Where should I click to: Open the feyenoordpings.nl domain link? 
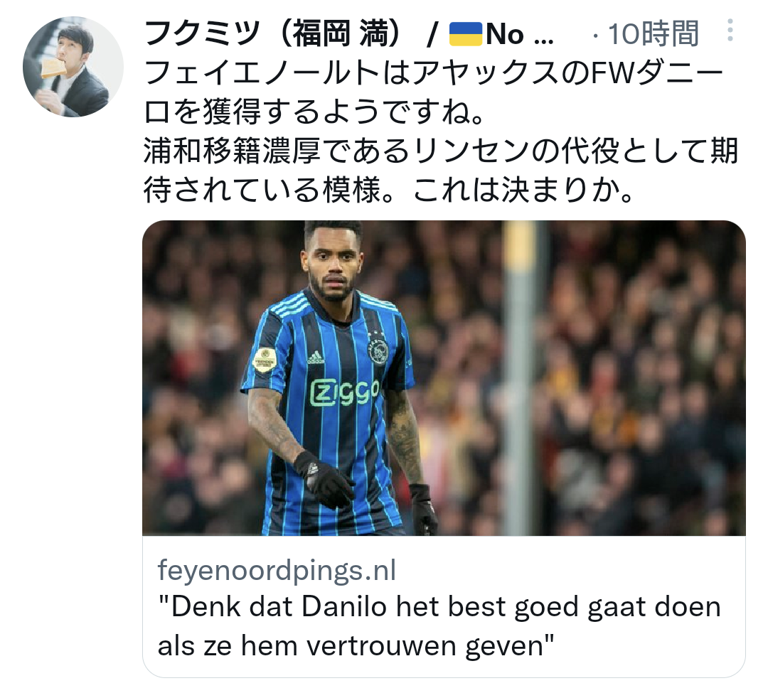(x=277, y=570)
